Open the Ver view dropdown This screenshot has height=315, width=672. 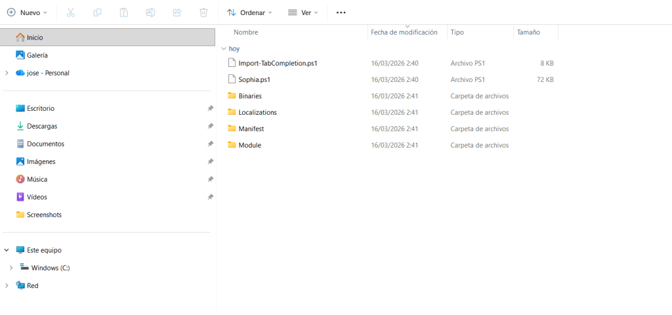303,12
